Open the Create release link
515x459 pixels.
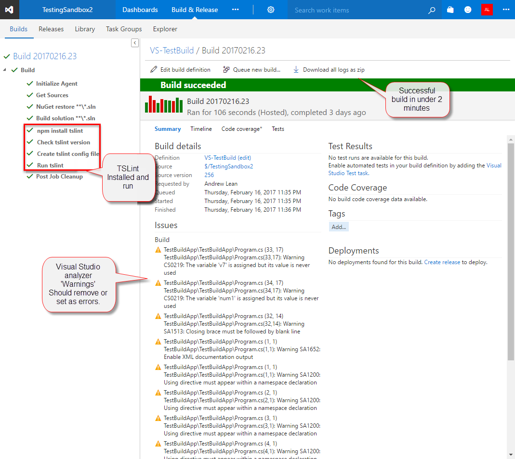[442, 262]
